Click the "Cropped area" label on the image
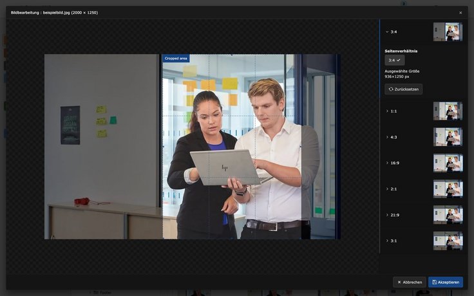Screen dimensions: 474x296 176,59
